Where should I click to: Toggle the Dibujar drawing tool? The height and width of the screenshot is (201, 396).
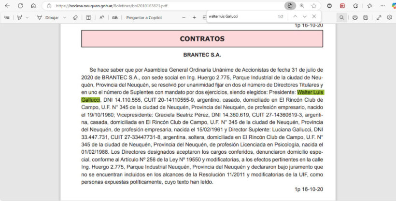48,17
